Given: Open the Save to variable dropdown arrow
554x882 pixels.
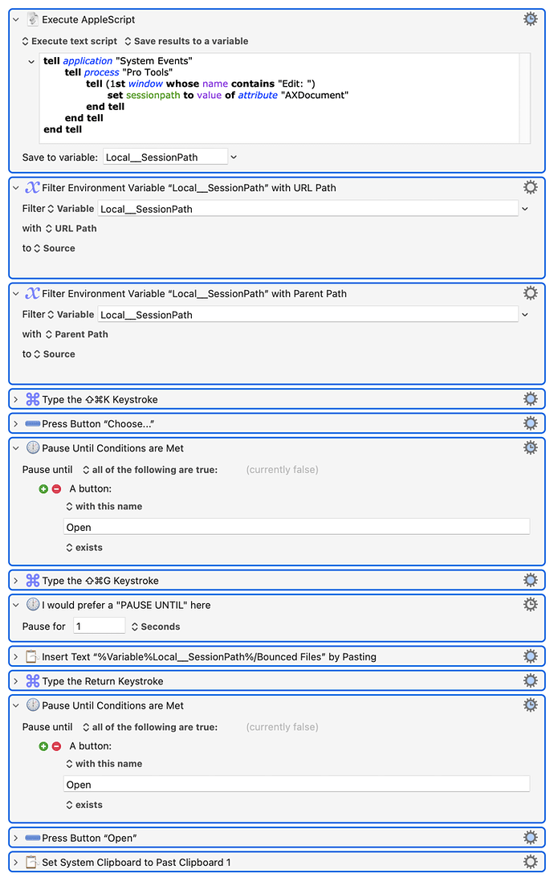Looking at the screenshot, I should point(234,157).
